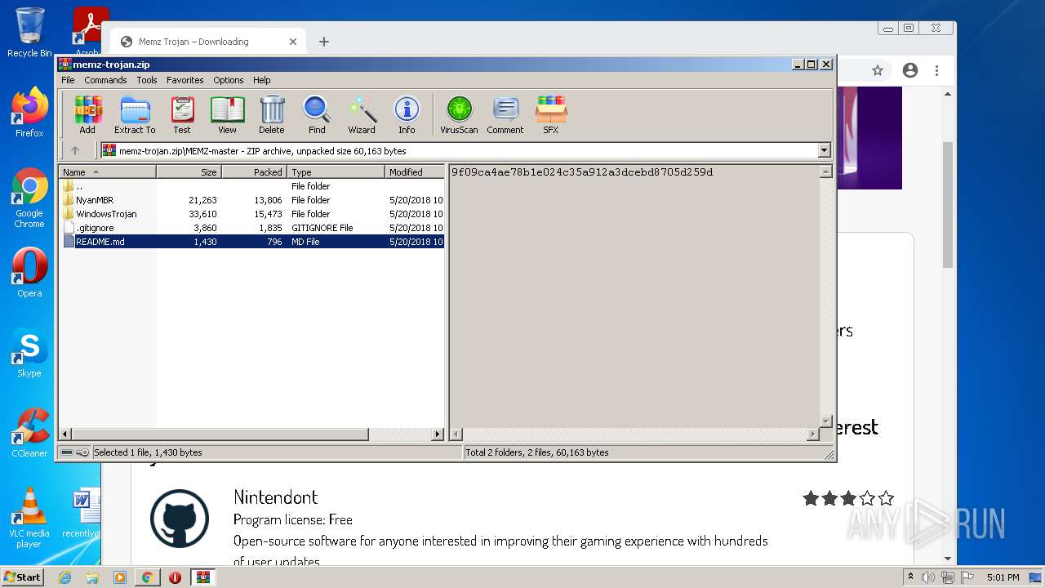
Task: Show hidden tray icons arrow
Action: coord(911,577)
